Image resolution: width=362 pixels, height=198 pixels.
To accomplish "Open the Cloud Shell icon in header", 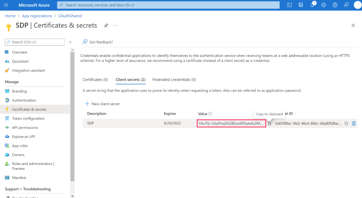I will 289,5.
